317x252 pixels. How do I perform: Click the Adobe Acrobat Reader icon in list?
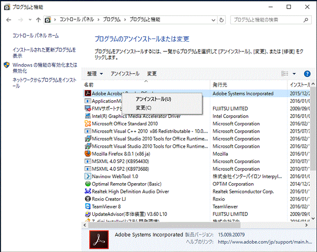pos(88,93)
